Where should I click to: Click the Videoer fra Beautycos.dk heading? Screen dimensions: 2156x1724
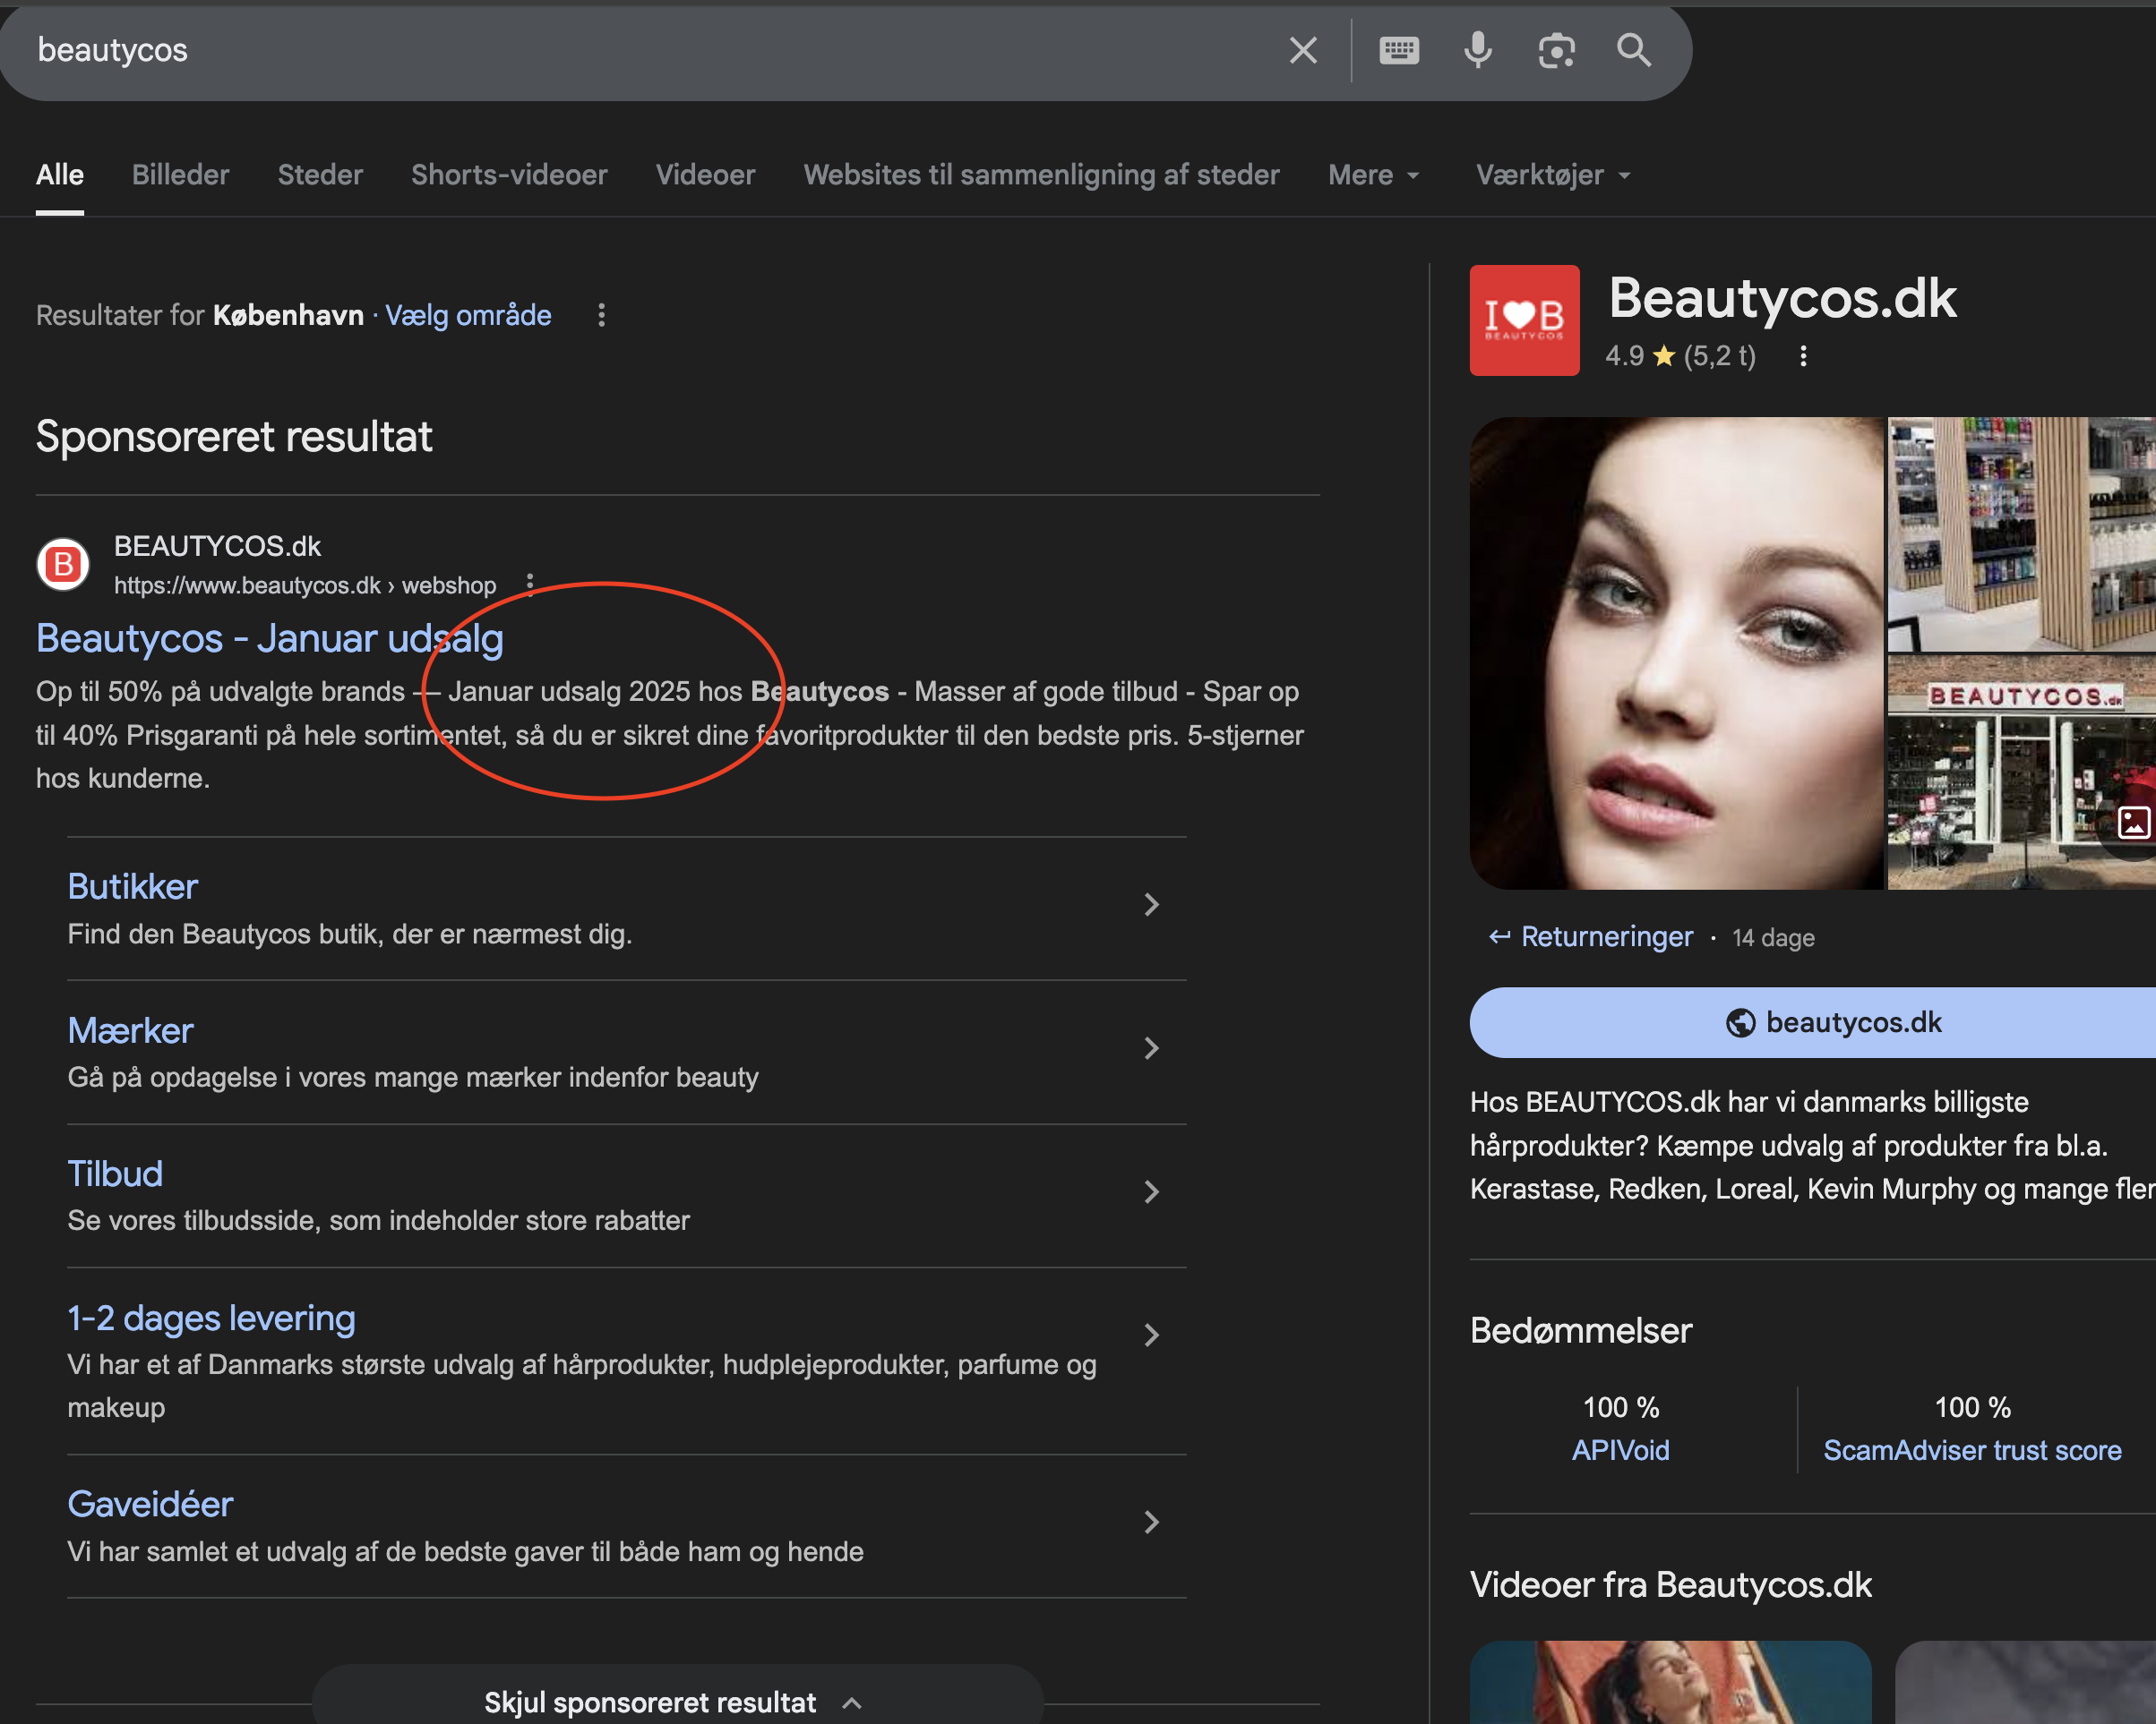click(x=1670, y=1585)
